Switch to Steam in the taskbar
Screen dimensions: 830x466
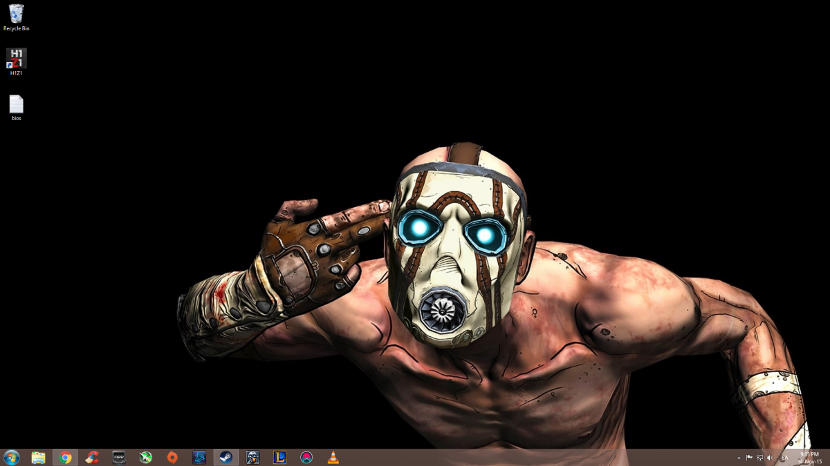226,458
